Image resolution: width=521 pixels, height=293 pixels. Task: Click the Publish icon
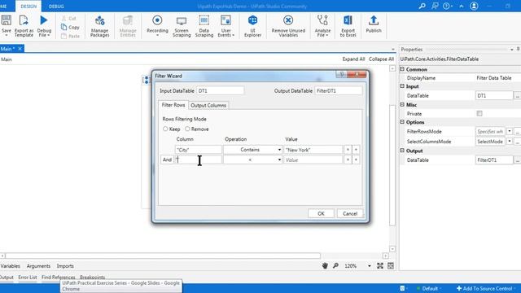click(374, 20)
